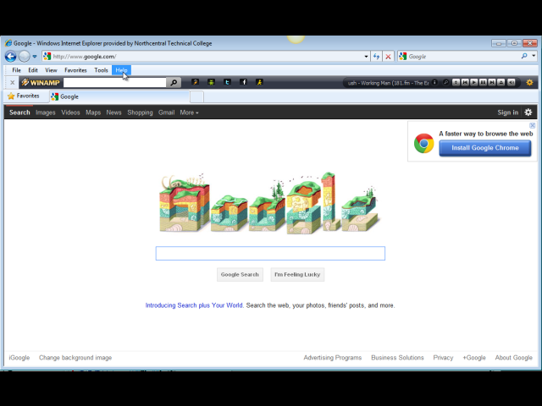Click the browser back arrow button
This screenshot has height=406, width=542.
pos(11,57)
